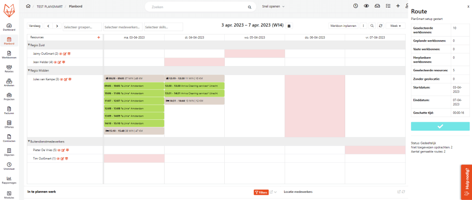Click the Werkbon inplannen button
This screenshot has width=472, height=200.
click(x=343, y=26)
